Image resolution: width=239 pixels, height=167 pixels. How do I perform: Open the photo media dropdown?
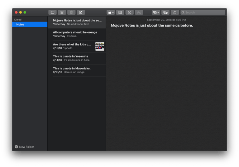[156, 12]
